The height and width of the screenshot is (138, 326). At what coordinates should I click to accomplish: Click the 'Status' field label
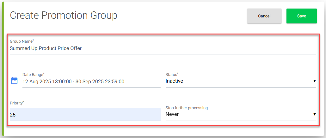(172, 74)
